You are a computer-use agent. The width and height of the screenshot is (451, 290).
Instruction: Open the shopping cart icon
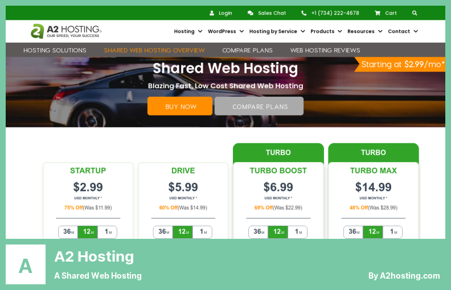pos(378,13)
